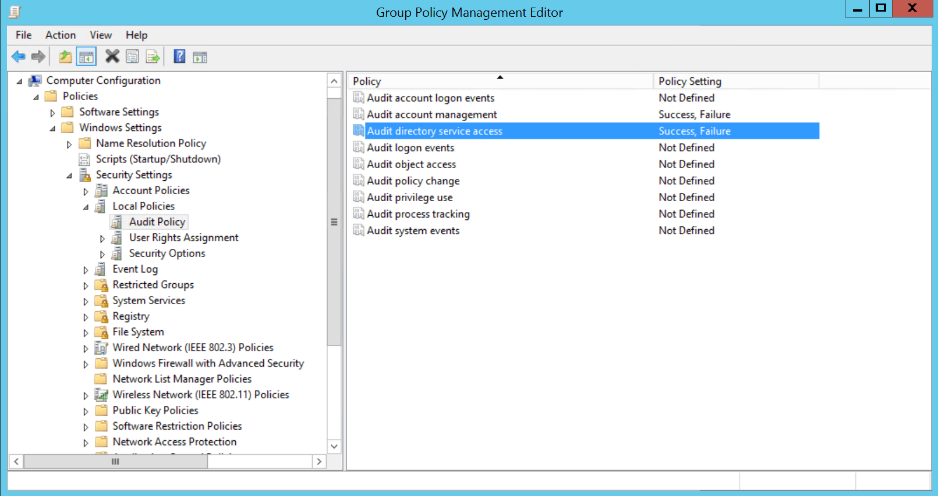Collapse the Windows Settings node
Image resolution: width=938 pixels, height=496 pixels.
52,129
